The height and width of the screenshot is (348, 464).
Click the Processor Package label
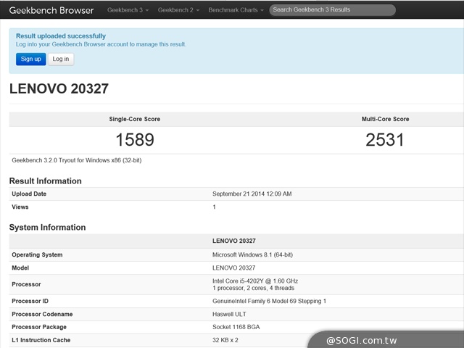pos(39,327)
